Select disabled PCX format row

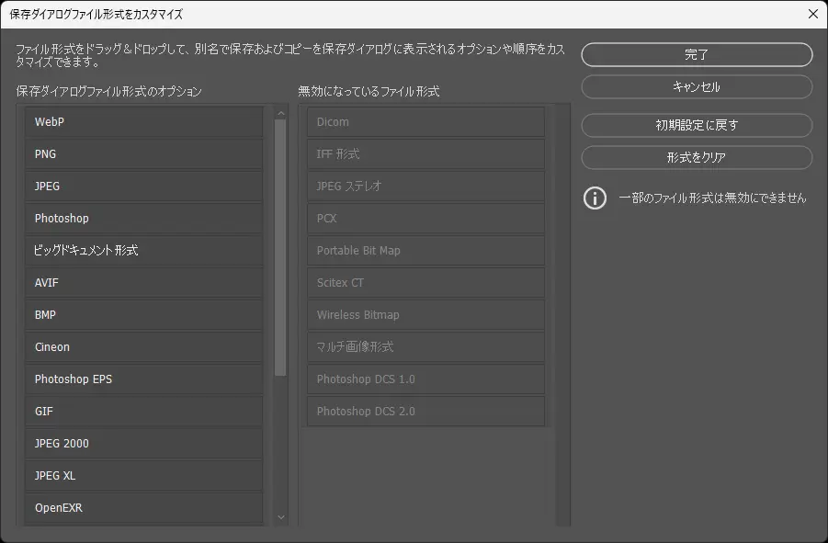pyautogui.click(x=426, y=219)
